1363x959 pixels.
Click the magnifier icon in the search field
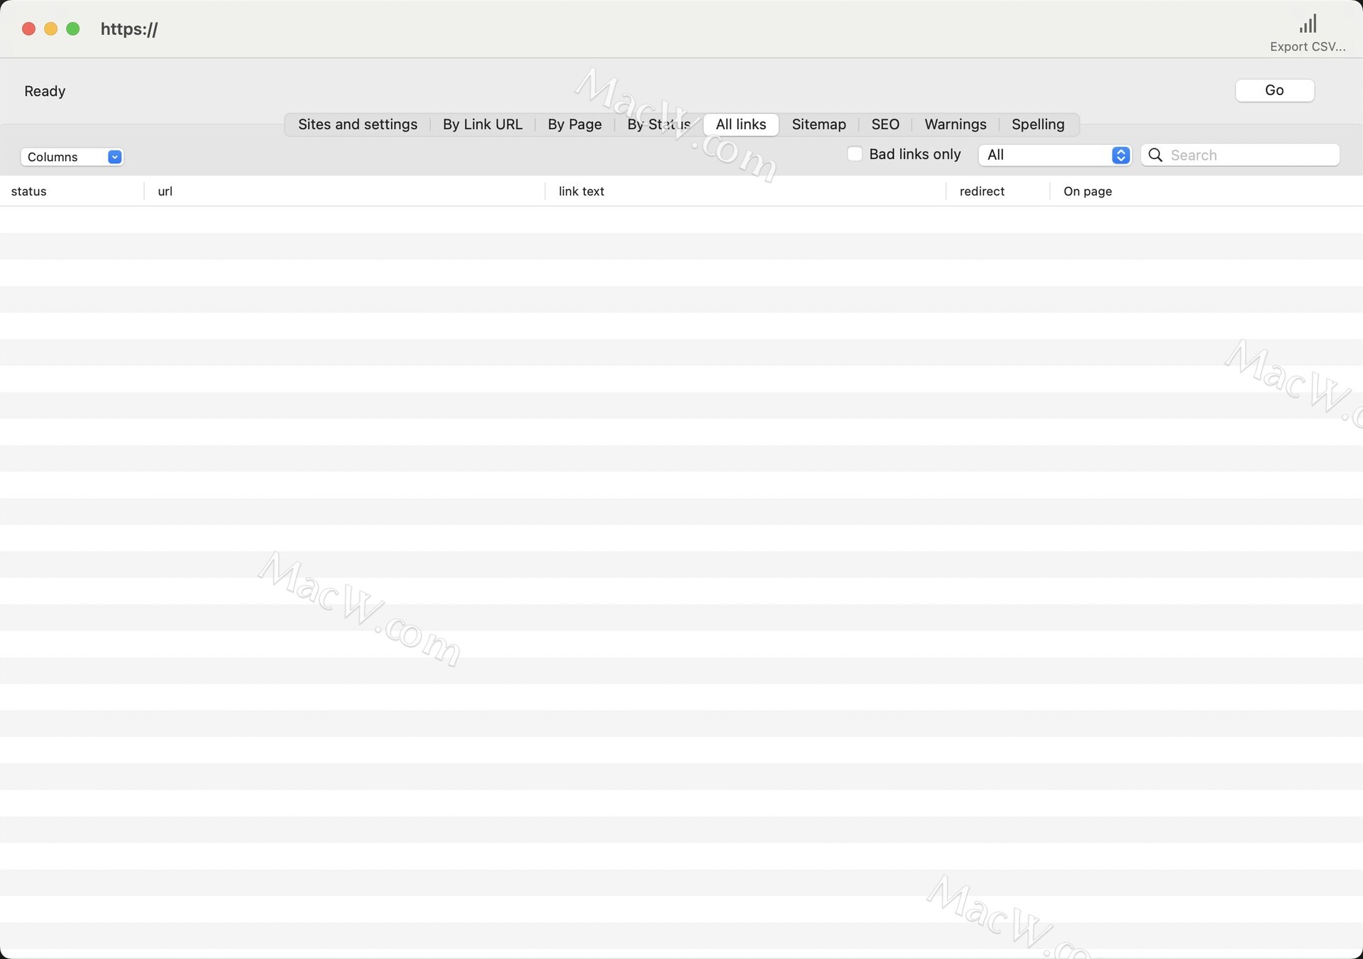click(1155, 155)
